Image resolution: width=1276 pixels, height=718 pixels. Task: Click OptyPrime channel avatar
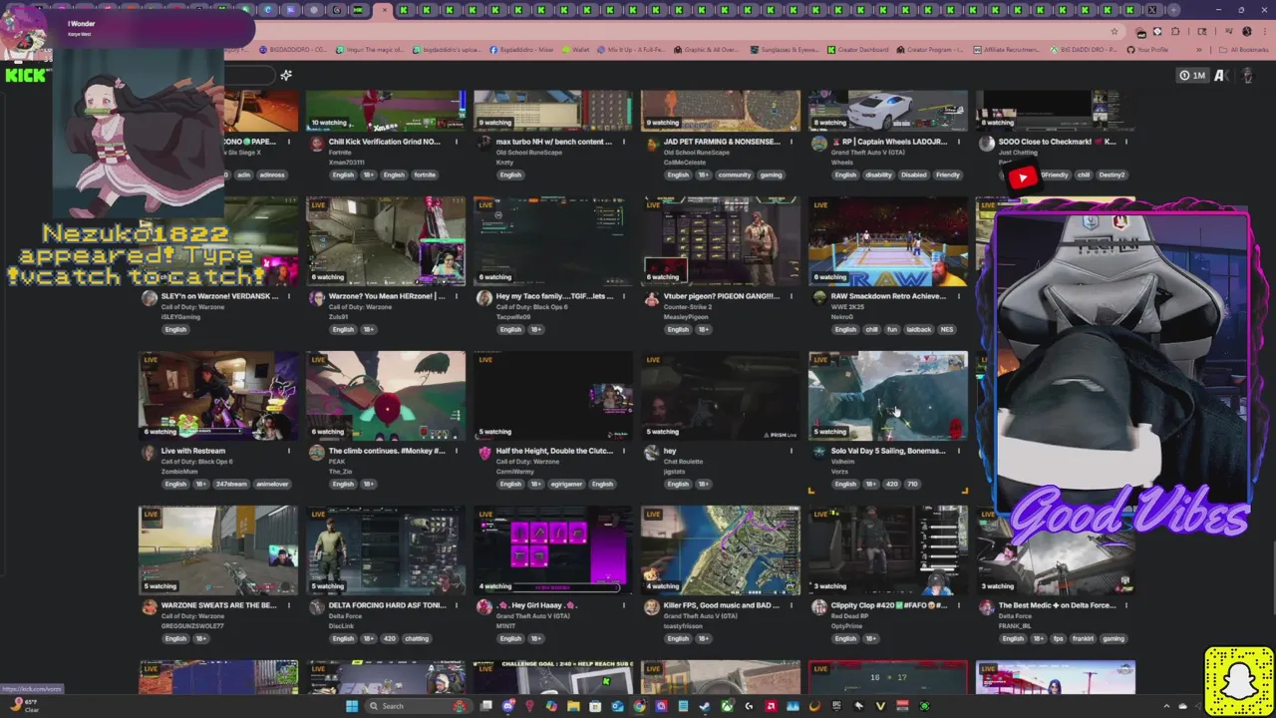[819, 606]
